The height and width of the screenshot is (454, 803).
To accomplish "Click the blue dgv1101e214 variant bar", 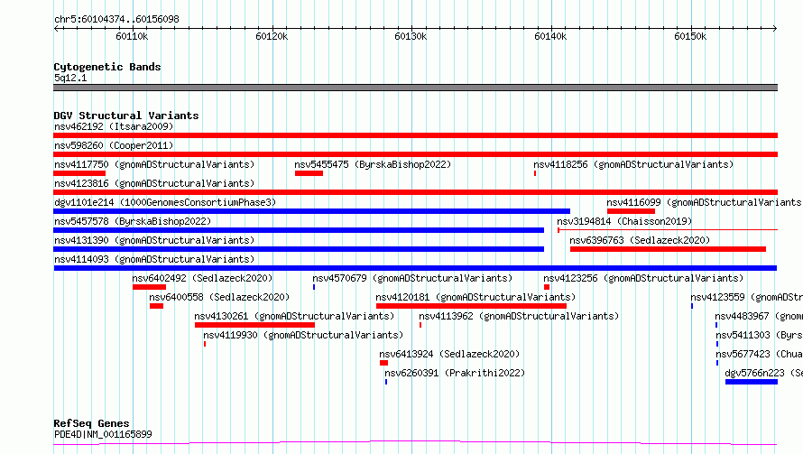I will point(312,211).
